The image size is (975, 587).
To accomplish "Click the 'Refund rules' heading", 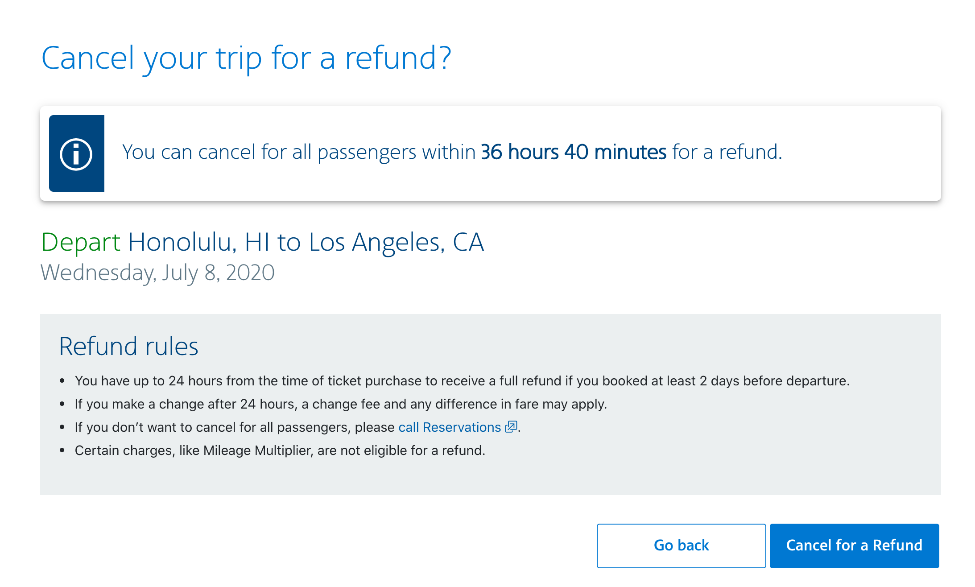I will point(128,346).
